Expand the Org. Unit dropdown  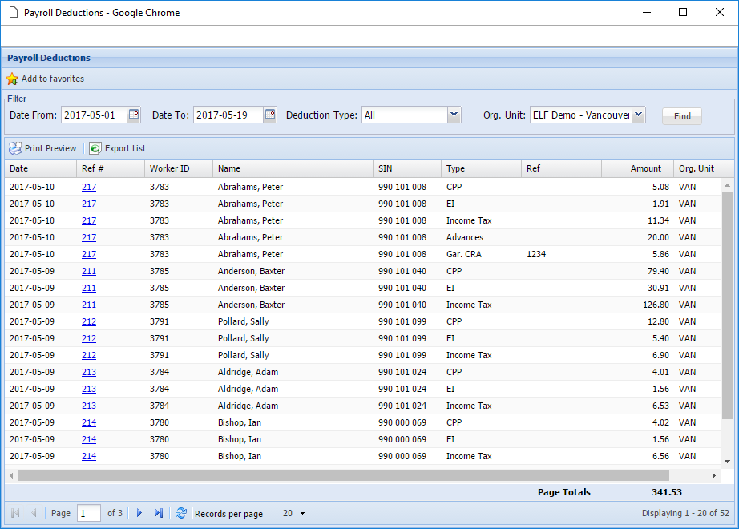638,115
